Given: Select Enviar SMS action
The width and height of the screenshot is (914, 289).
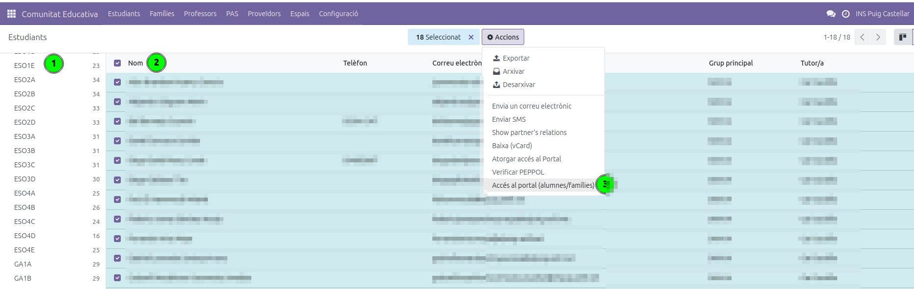Looking at the screenshot, I should [509, 119].
